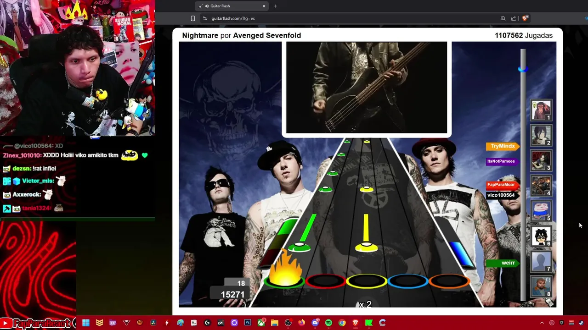Open the Paint palette icon in the taskbar
This screenshot has height=330, width=588.
(x=180, y=323)
